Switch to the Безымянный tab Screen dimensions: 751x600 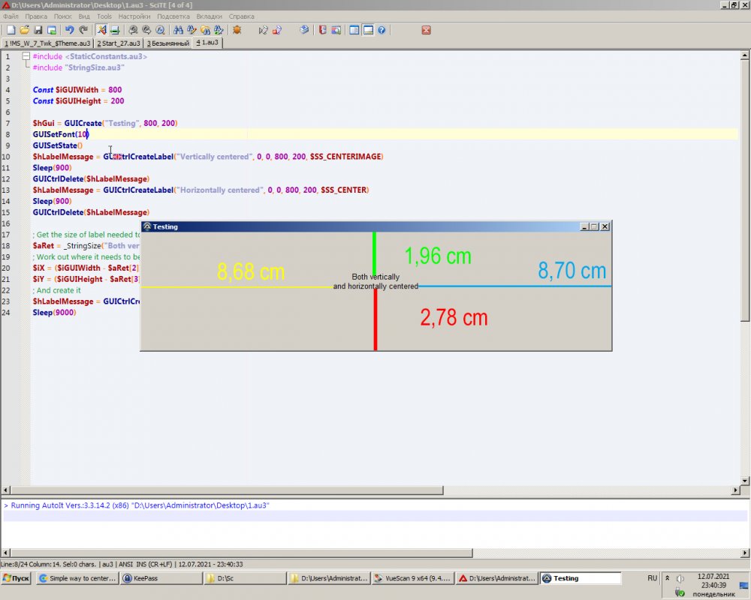click(167, 43)
